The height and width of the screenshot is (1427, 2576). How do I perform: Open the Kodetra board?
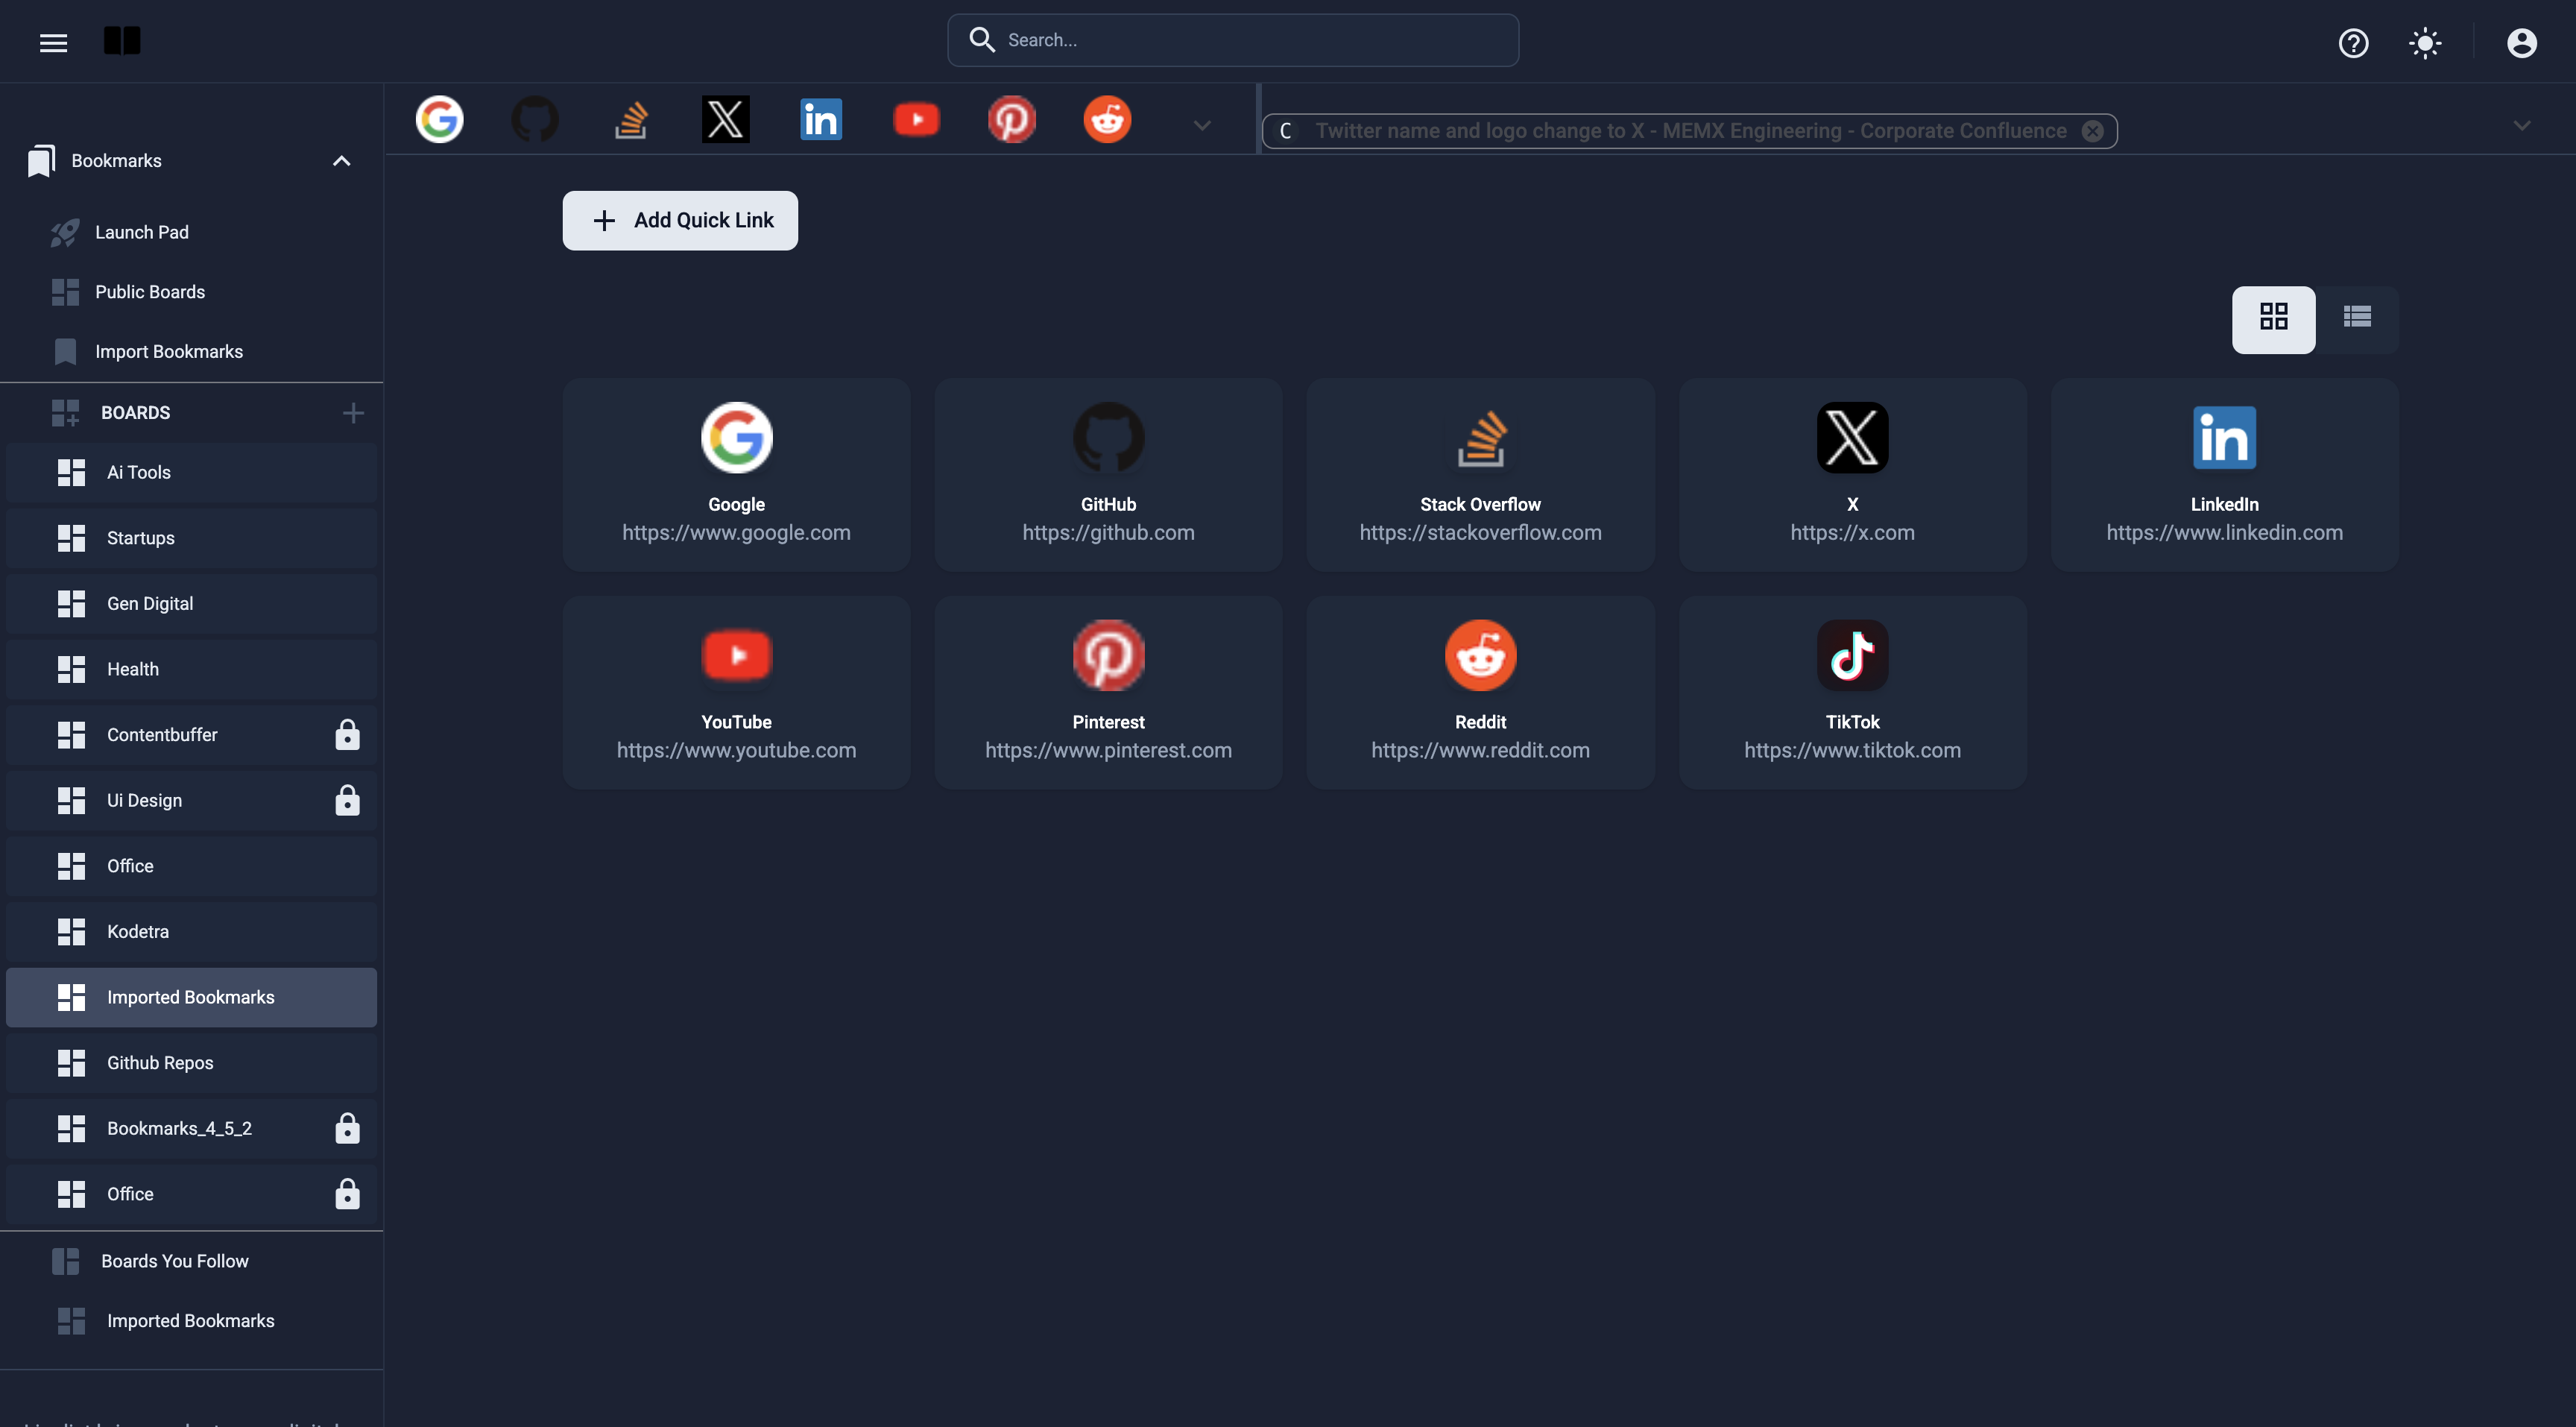click(x=191, y=932)
